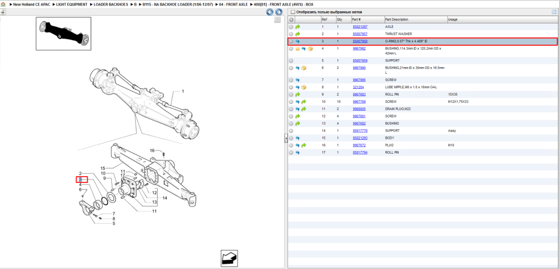Click the green arrow in the ref 13 BUSHING row
Screen dimensions: 559x269
click(298, 124)
